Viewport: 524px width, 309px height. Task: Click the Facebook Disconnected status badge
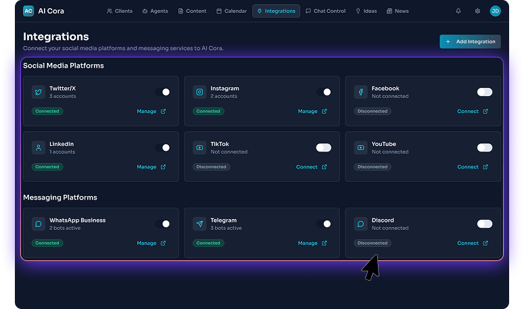pos(373,112)
